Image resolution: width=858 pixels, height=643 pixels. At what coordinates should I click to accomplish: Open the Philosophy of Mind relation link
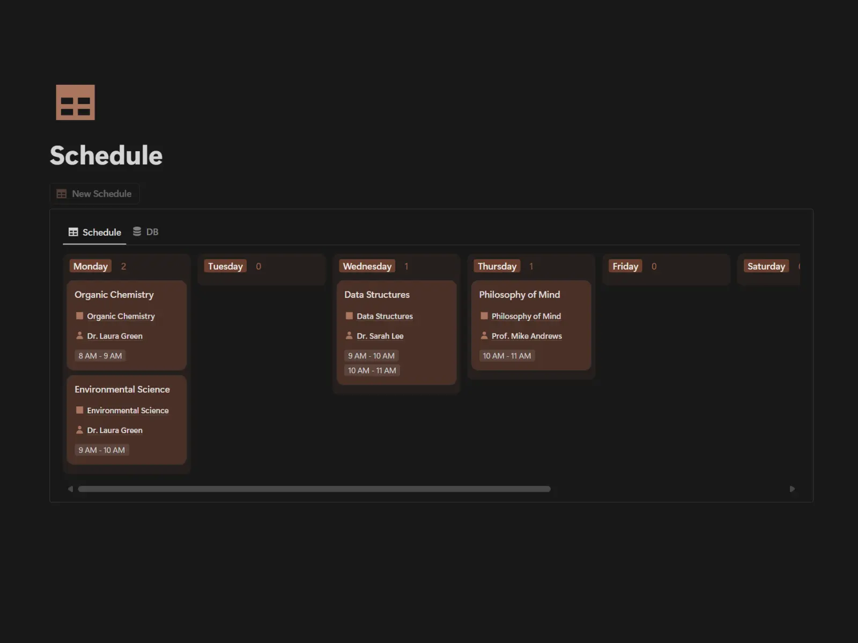pos(526,316)
